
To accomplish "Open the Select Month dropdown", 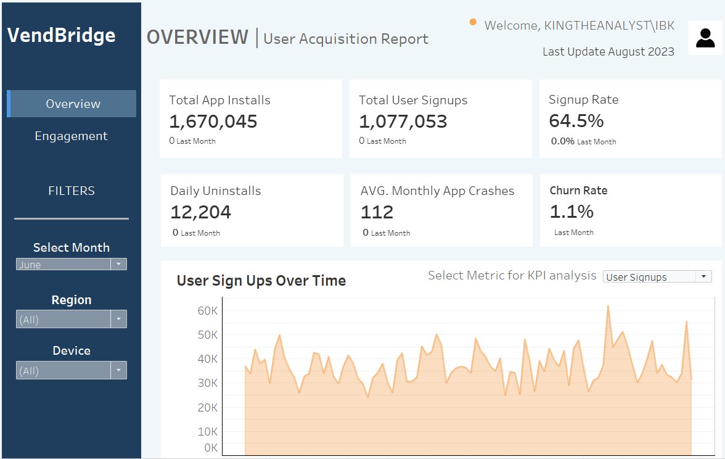I will 118,263.
